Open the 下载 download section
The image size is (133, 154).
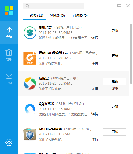coord(9,78)
